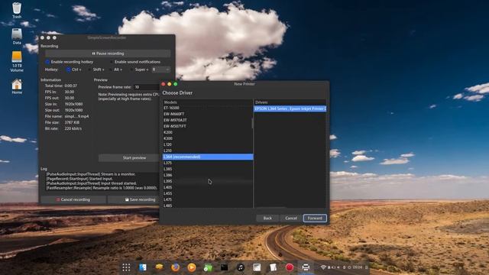The image size is (489, 275).
Task: Select model L485
Action: pyautogui.click(x=207, y=205)
